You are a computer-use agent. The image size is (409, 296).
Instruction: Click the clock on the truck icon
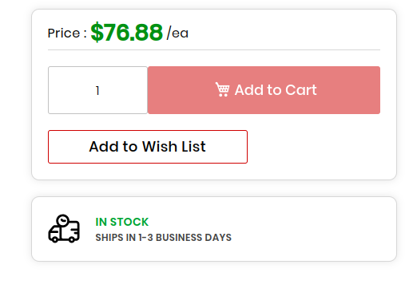click(63, 220)
